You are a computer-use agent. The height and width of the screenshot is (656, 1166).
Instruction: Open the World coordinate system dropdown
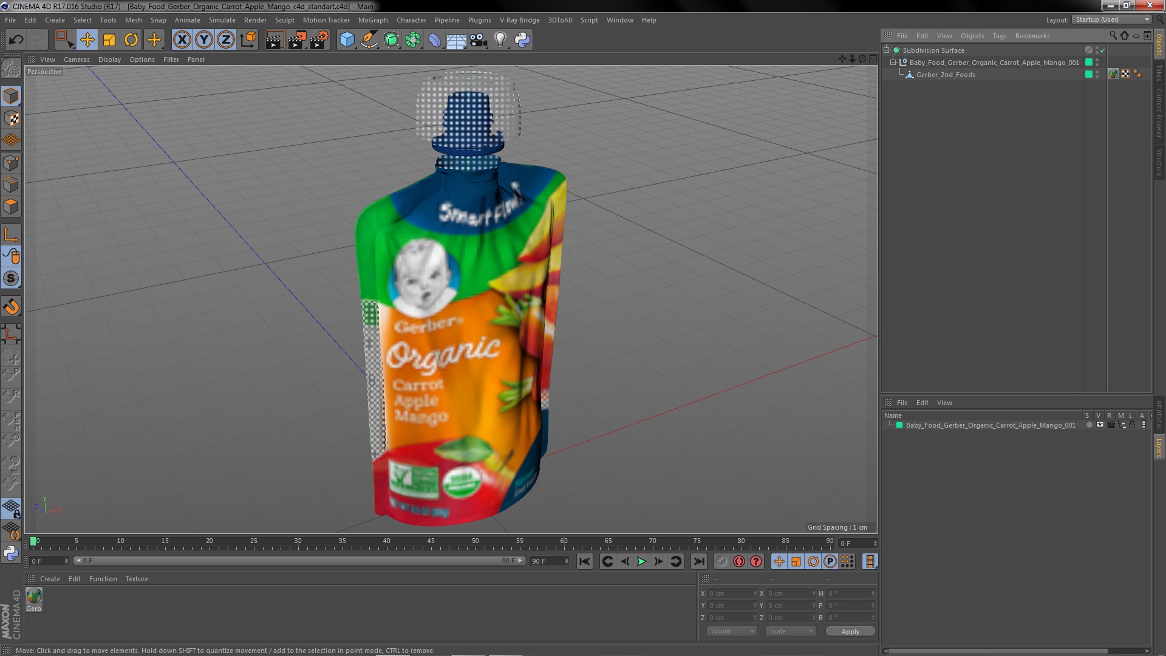click(732, 632)
